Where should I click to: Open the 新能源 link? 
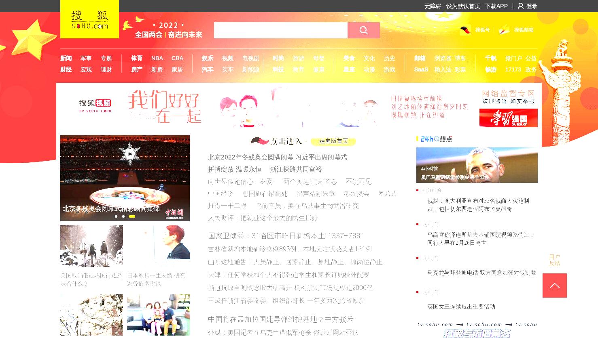250,69
